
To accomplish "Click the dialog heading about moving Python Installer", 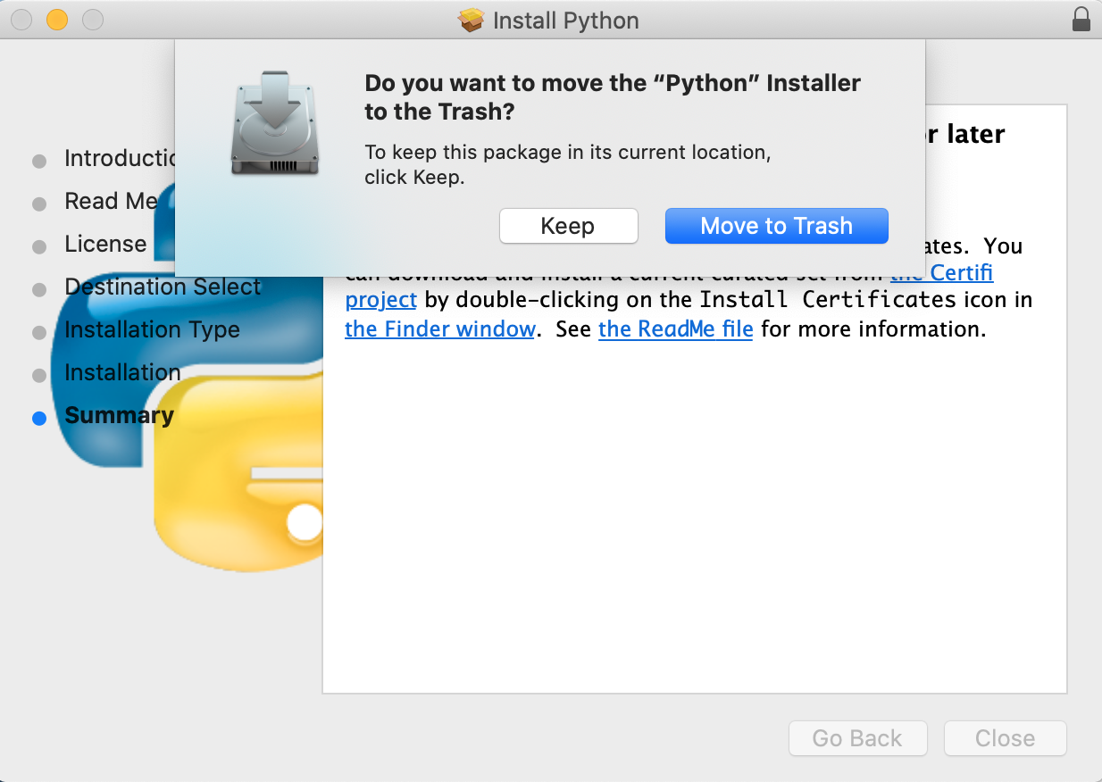I will [613, 97].
